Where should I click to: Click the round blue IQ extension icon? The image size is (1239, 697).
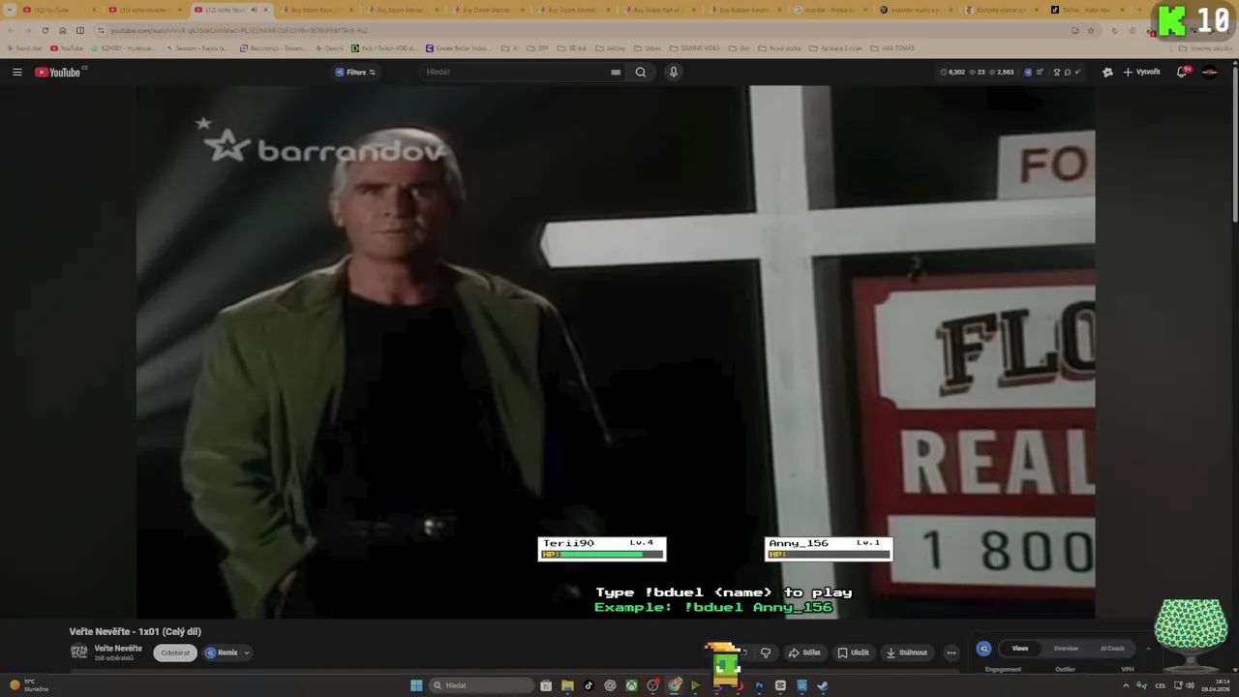pos(983,649)
